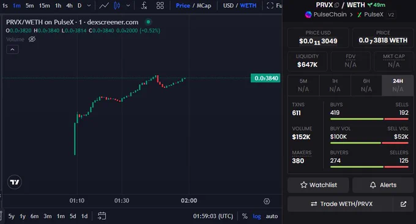Select the 5m timeframe

pyautogui.click(x=29, y=5)
